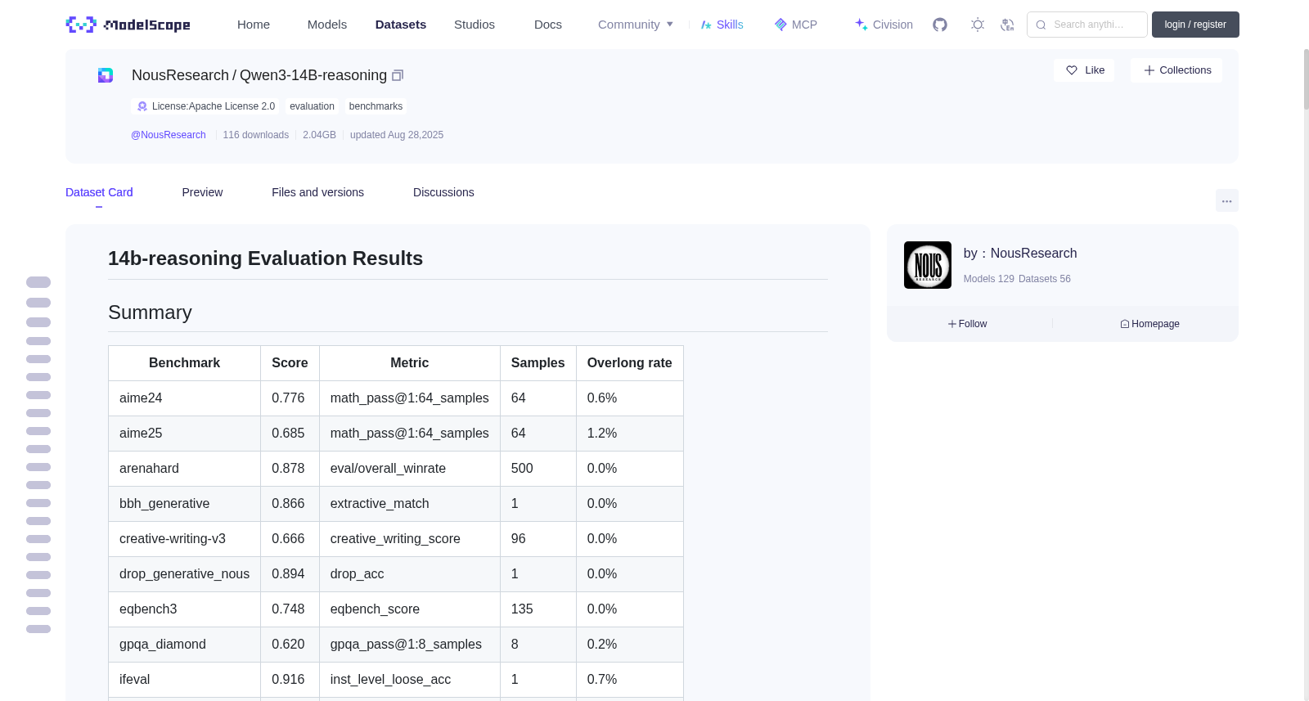Click the score value '0.878'

288,469
